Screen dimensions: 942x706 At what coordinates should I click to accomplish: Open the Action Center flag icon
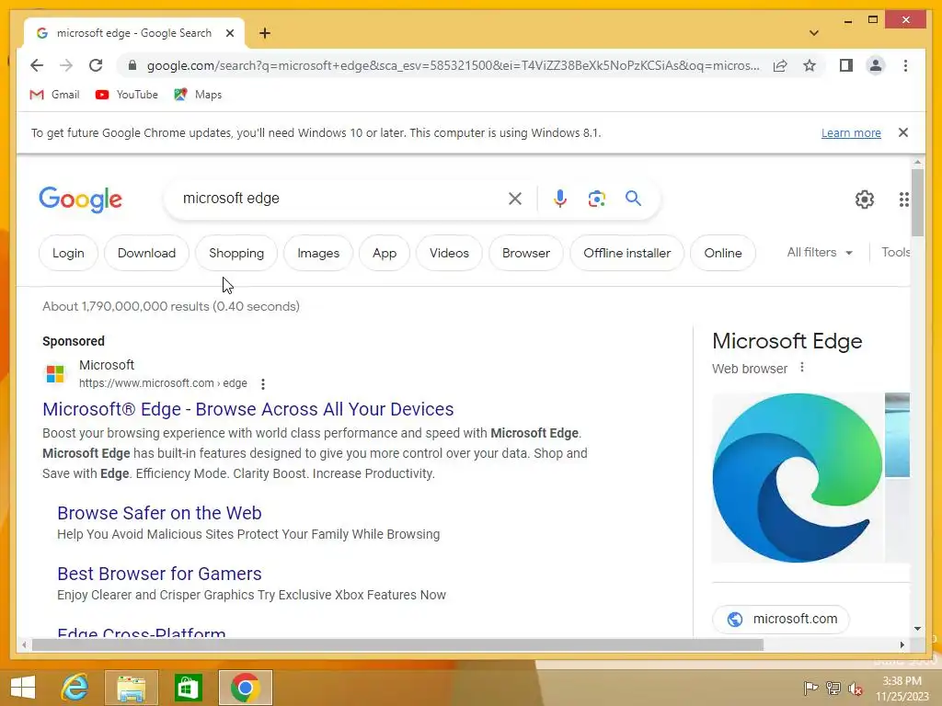click(x=810, y=688)
